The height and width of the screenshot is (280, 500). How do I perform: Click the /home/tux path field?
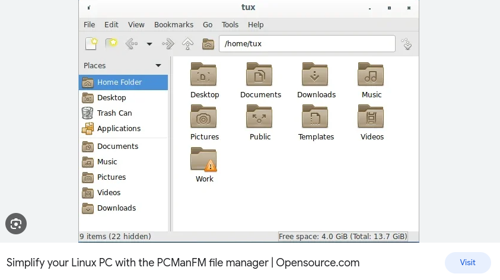307,44
